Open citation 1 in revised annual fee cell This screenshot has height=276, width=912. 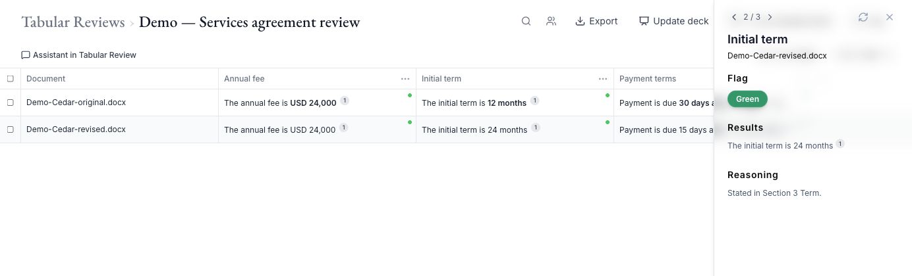(343, 128)
